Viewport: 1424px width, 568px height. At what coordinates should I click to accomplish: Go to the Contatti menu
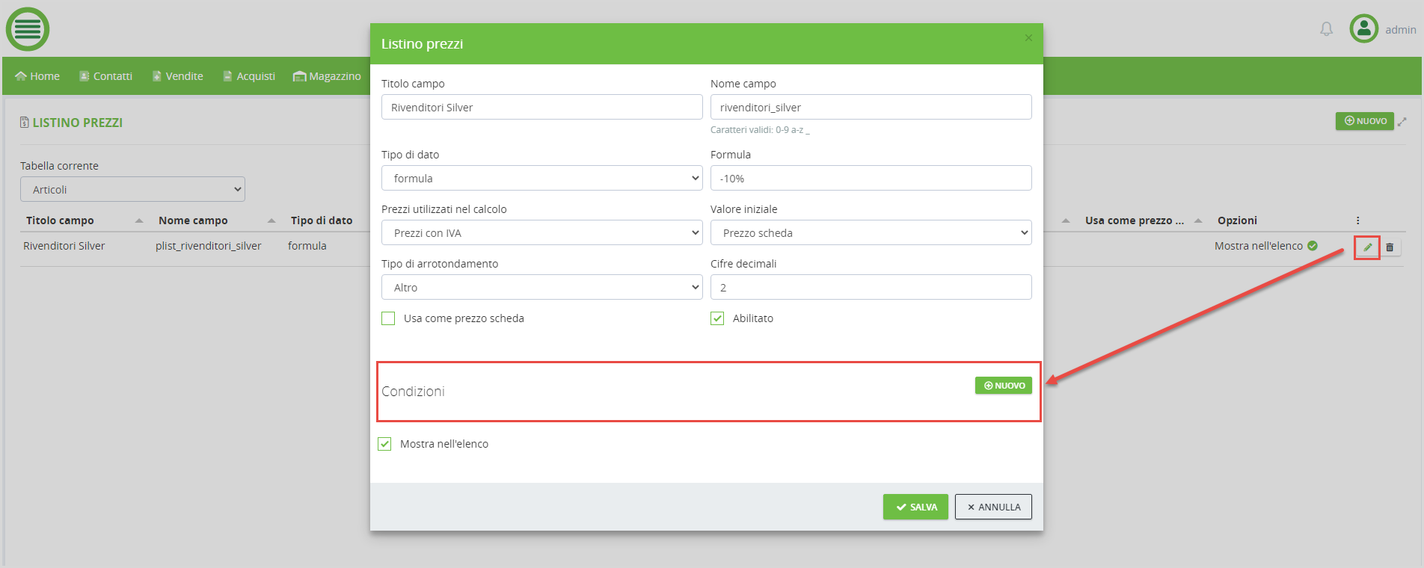[105, 76]
